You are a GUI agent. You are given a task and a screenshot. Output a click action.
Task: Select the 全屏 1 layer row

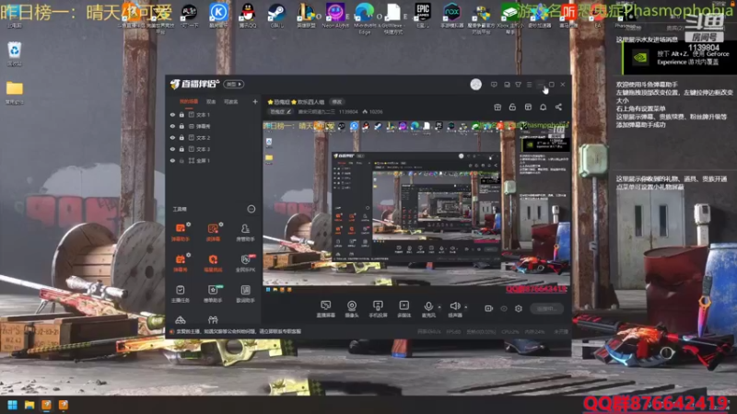pos(214,160)
